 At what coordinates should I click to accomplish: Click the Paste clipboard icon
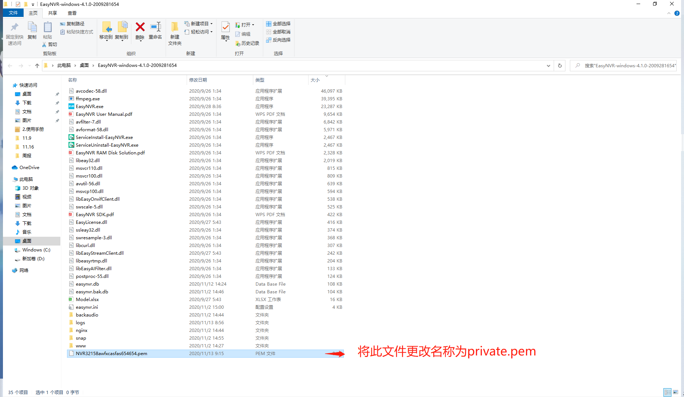point(47,27)
